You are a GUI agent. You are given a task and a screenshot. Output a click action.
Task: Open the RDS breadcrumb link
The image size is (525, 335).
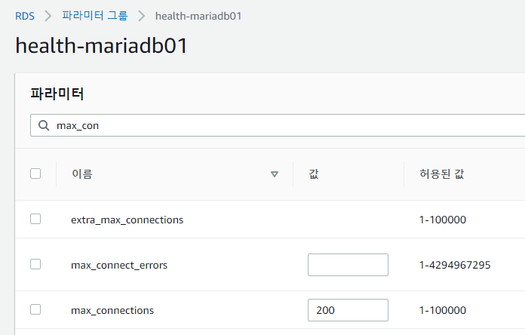tap(25, 15)
